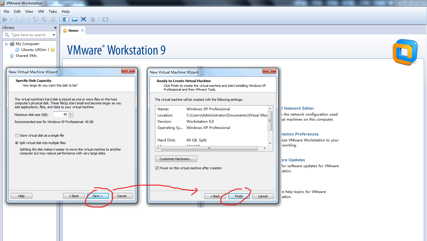Click the magnifier icon in Library search
The image size is (427, 241).
pyautogui.click(x=7, y=35)
